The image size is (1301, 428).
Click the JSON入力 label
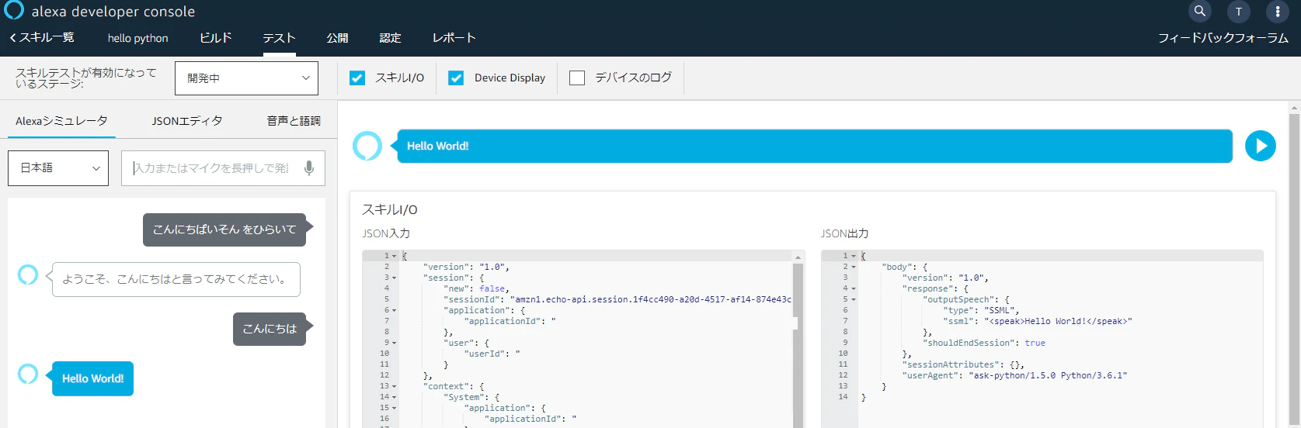[x=386, y=233]
